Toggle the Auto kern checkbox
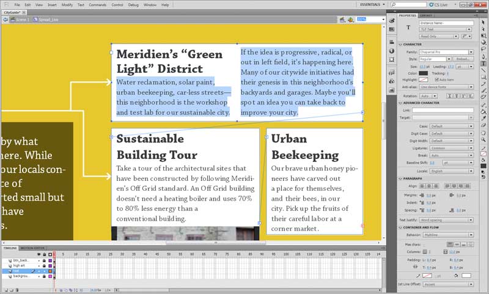The image size is (489, 294). [x=437, y=80]
